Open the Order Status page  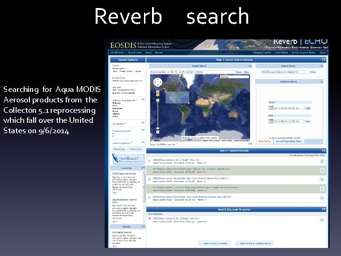[281, 53]
